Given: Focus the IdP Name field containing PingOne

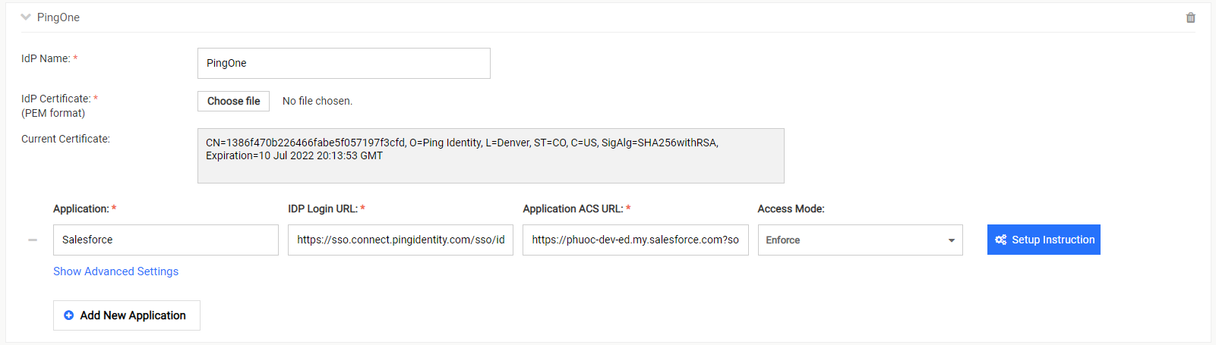Looking at the screenshot, I should 344,63.
